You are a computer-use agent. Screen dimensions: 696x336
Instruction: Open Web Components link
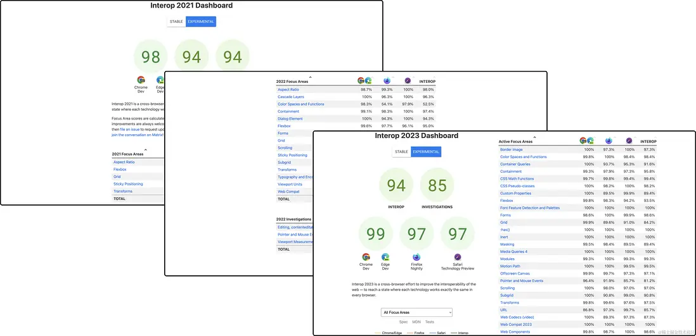(x=515, y=332)
